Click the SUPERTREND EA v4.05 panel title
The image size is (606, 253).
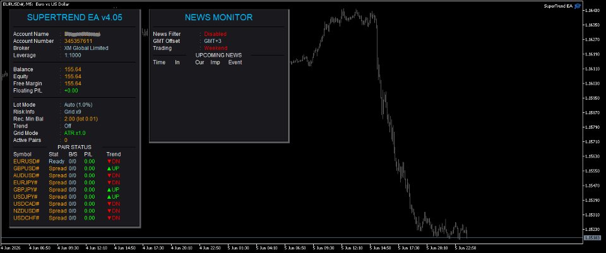[74, 18]
